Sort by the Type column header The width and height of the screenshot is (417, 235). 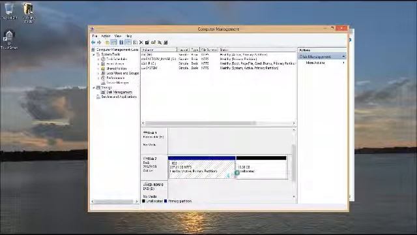coord(195,50)
